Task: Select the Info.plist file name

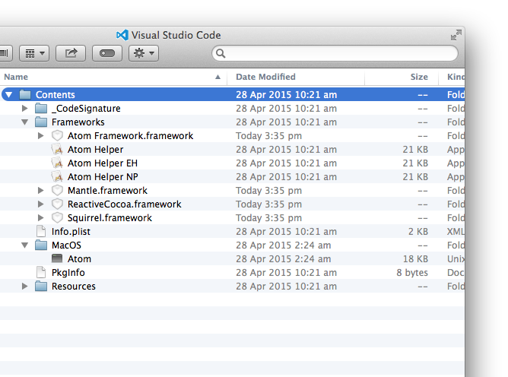Action: tap(71, 232)
